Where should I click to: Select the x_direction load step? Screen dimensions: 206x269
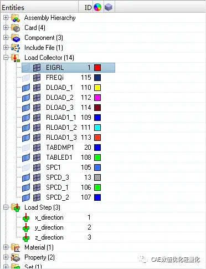(49, 217)
